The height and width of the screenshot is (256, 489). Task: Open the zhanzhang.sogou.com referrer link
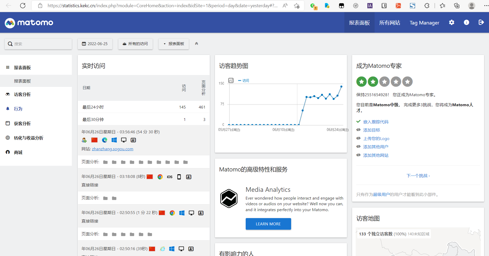coord(113,149)
